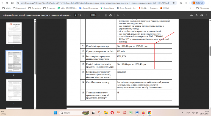
Task: Select page 3 thumbnail
Action: point(14,90)
